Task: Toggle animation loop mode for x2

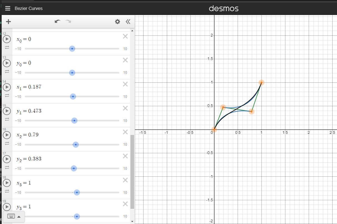Action: click(7, 143)
